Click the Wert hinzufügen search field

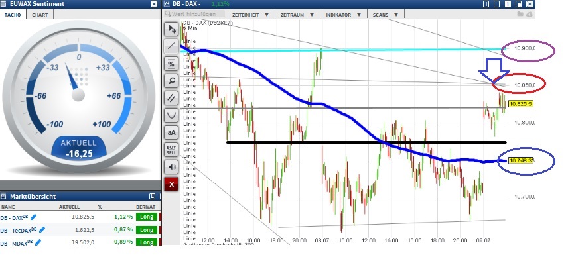(194, 14)
